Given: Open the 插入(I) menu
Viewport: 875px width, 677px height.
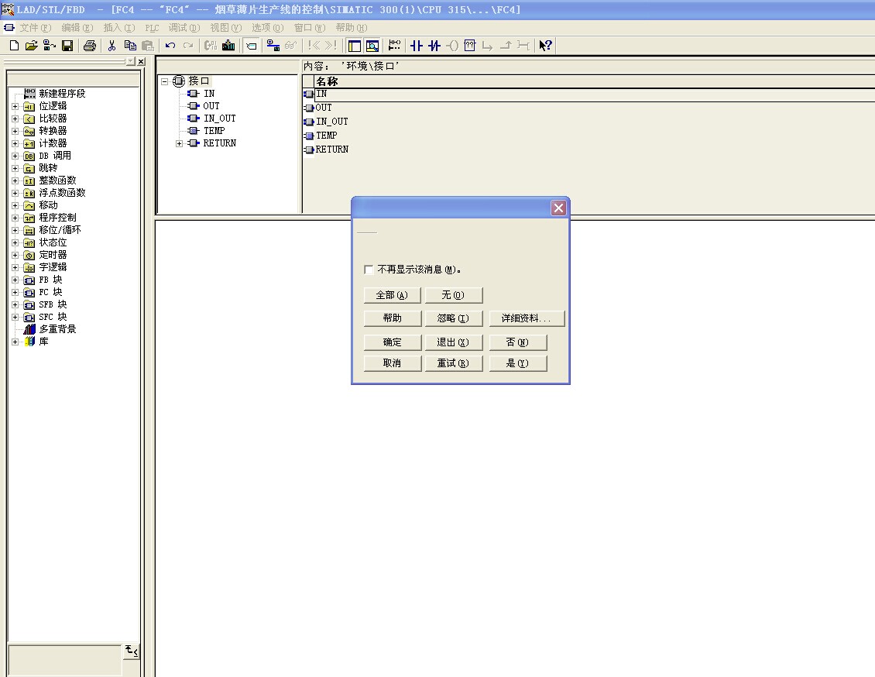Looking at the screenshot, I should tap(119, 28).
